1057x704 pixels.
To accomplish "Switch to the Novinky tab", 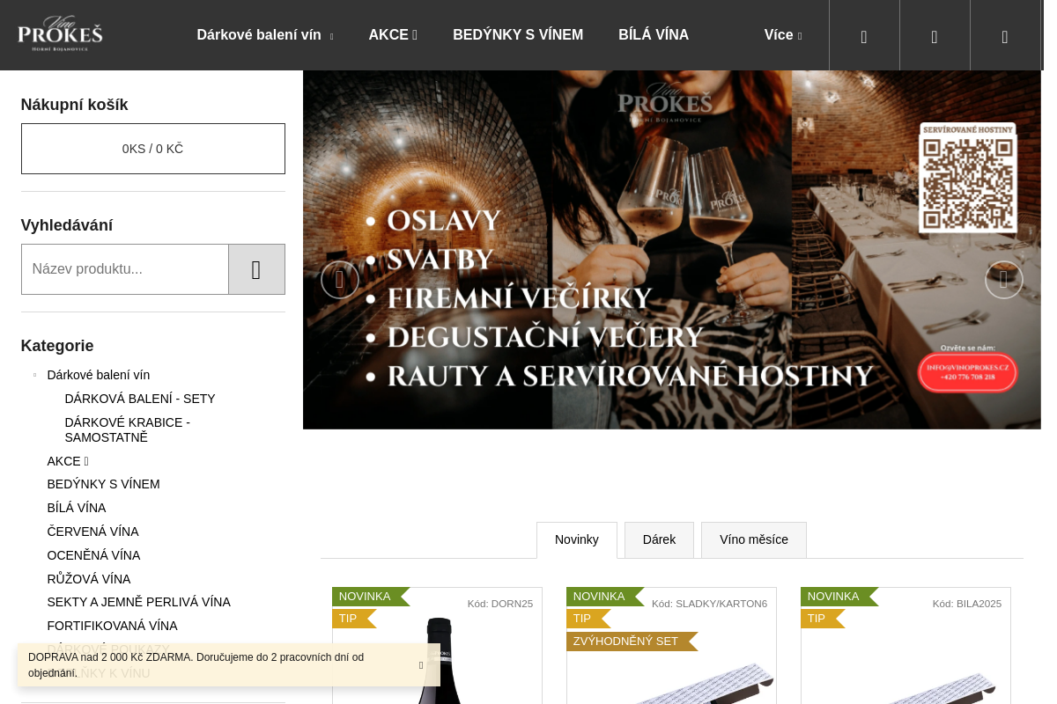I will [x=577, y=539].
